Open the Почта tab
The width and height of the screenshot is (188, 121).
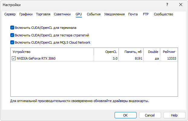(133, 14)
